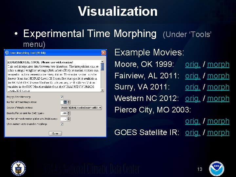Click the slide number 13
Image resolution: width=236 pixels, height=177 pixels.
[200, 169]
